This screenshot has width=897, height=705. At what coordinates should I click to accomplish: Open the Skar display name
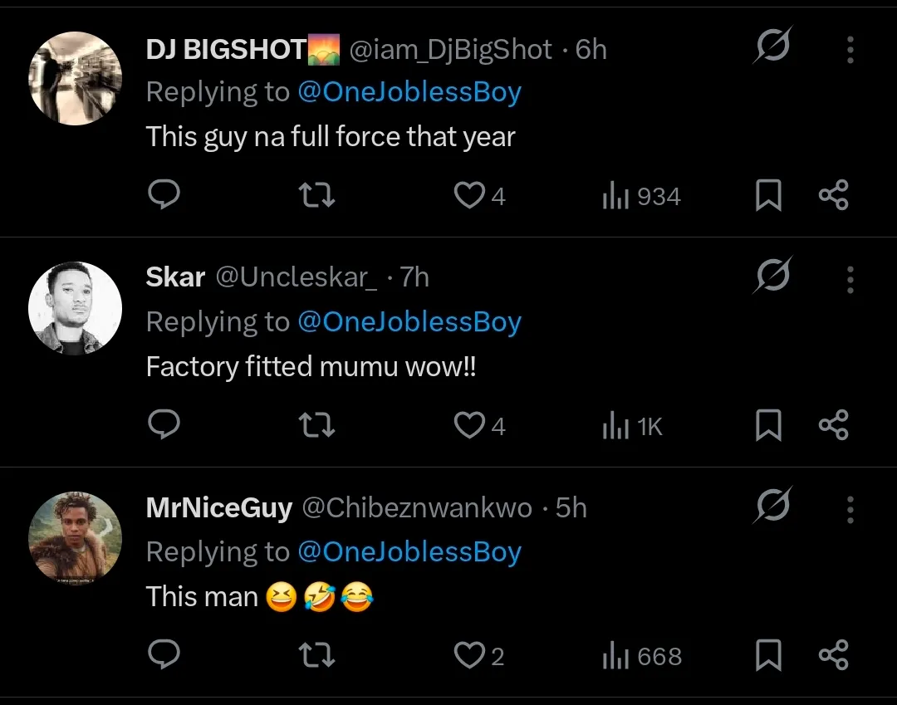(x=175, y=277)
